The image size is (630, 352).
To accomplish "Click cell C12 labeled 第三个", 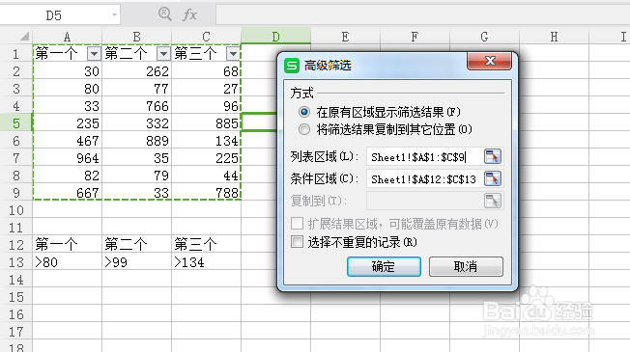I will point(206,245).
